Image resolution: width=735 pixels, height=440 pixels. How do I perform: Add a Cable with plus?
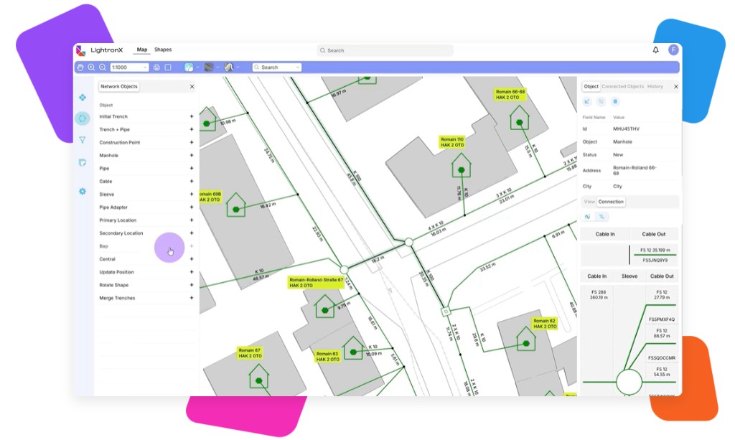pyautogui.click(x=191, y=181)
